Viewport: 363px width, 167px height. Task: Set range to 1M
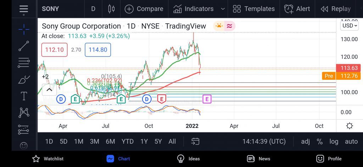click(79, 141)
